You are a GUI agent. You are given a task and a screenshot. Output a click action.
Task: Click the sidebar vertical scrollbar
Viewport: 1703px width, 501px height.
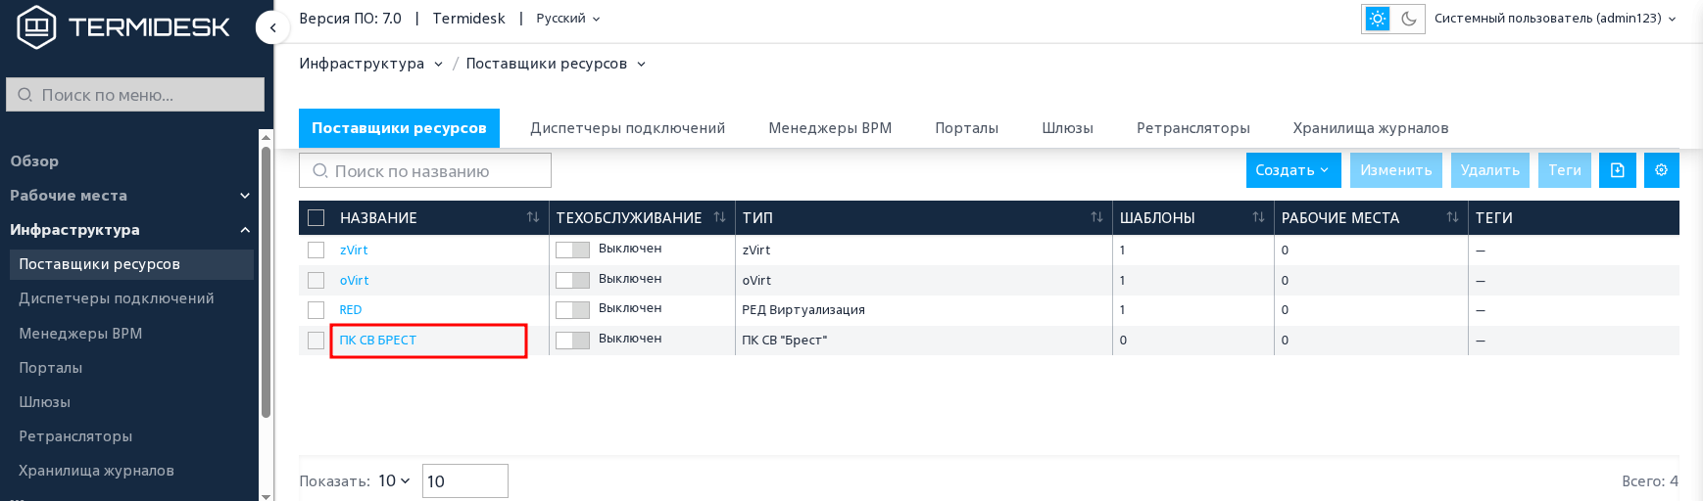[266, 282]
